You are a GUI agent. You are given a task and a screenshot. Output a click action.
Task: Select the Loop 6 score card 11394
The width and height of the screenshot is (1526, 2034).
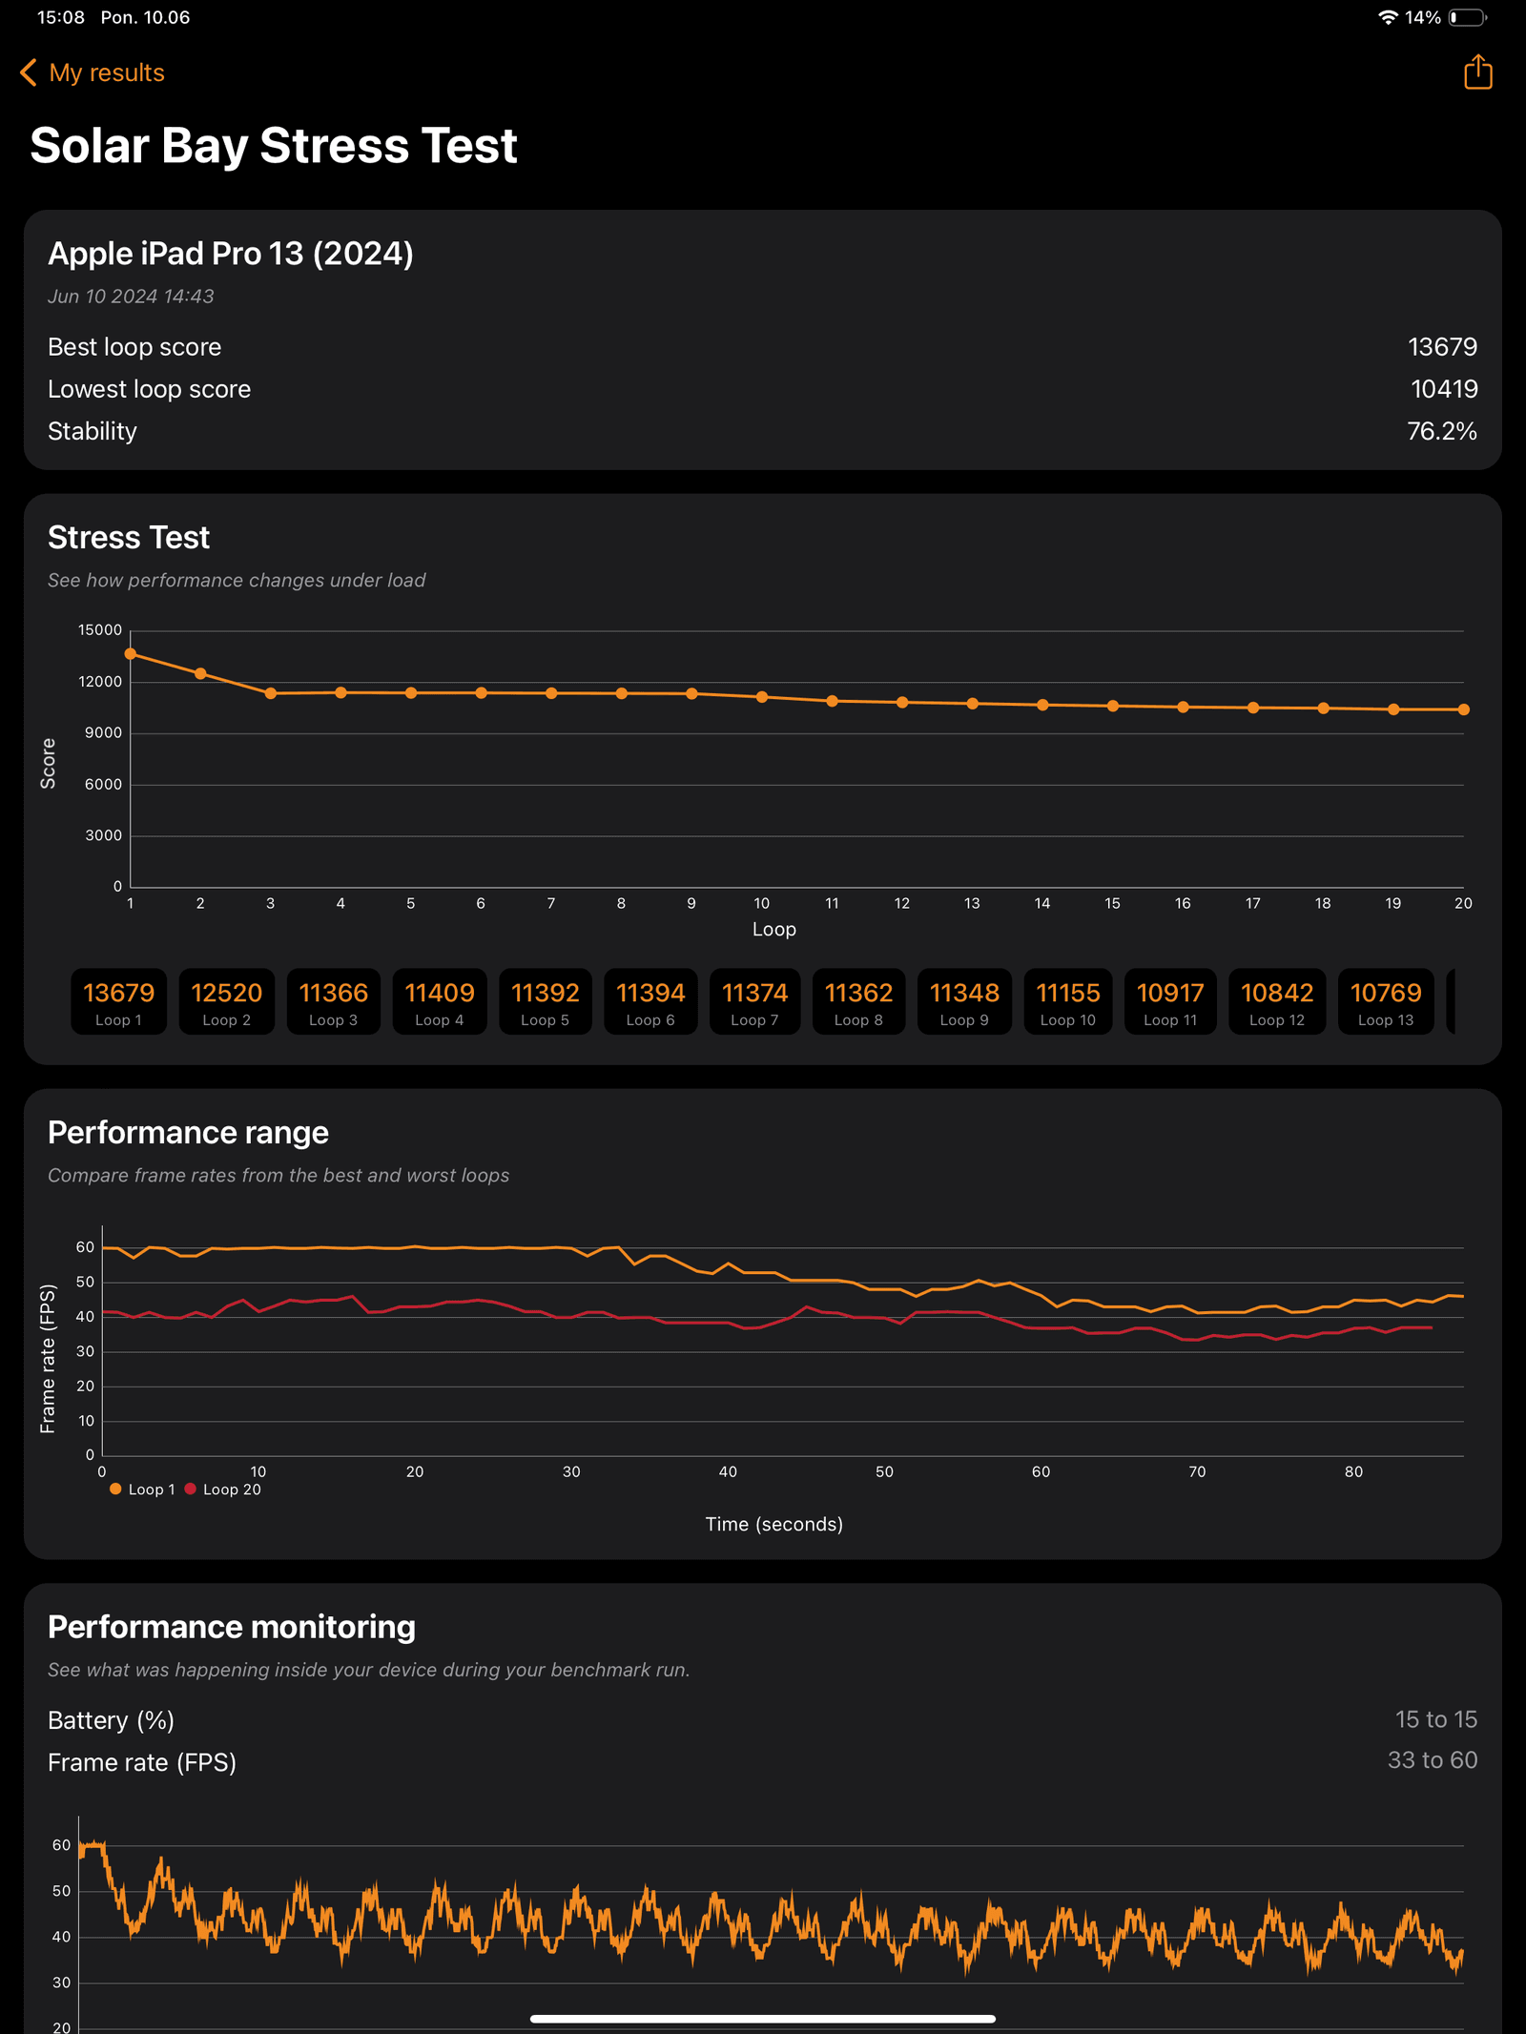(x=650, y=1001)
